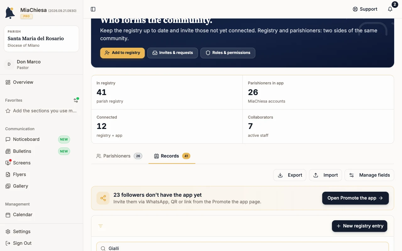Click the Support lifebuoy icon
Screen dimensions: 402x251
coord(355,9)
